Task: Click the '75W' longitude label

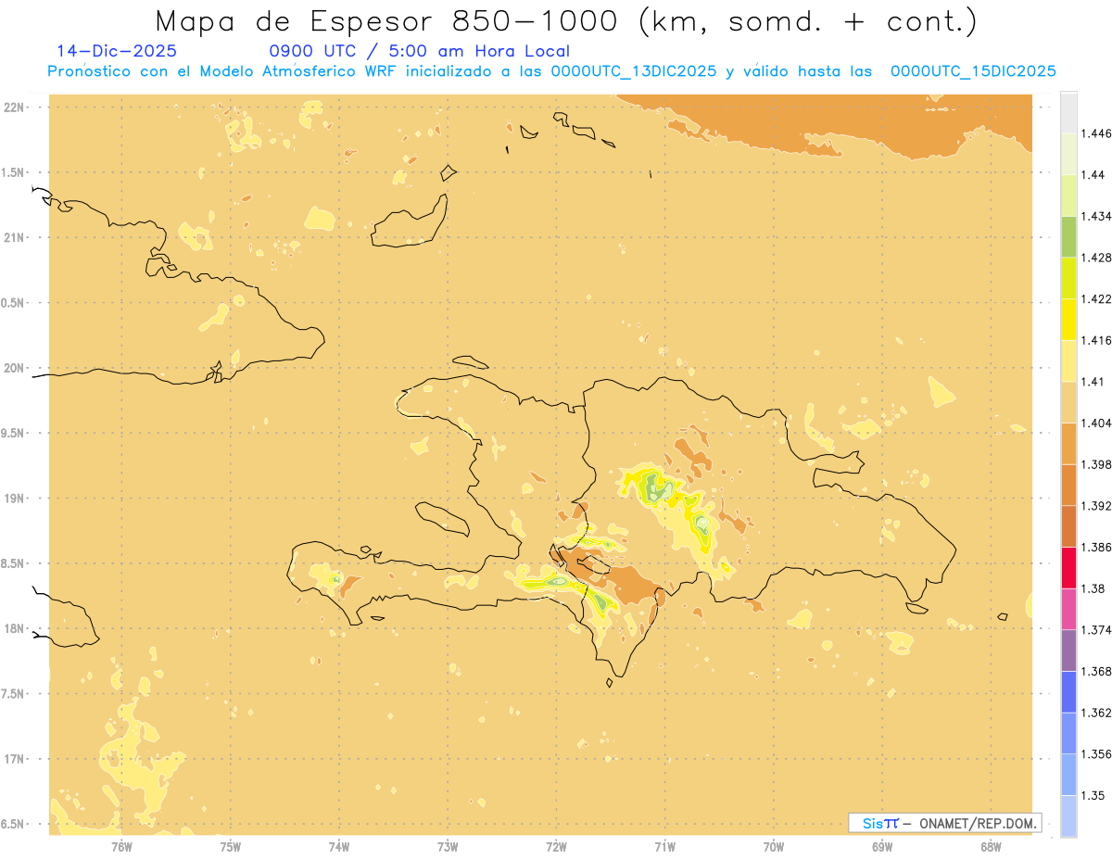Action: tap(230, 847)
